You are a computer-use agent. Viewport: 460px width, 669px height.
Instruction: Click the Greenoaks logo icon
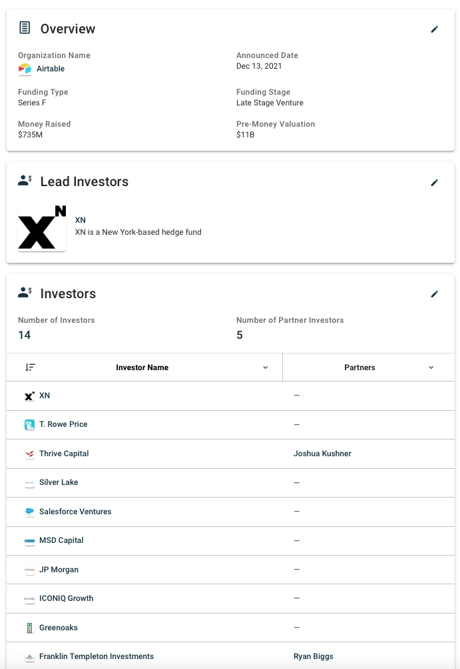(x=29, y=628)
